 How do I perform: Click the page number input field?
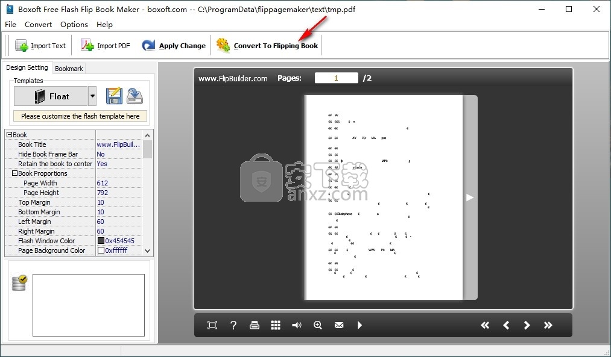coord(337,78)
